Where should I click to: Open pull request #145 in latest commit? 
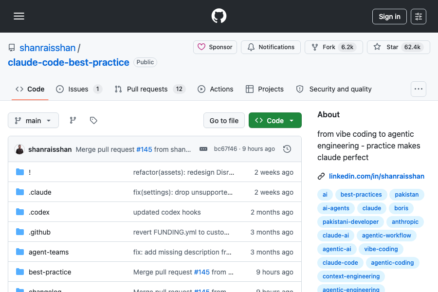(x=144, y=149)
